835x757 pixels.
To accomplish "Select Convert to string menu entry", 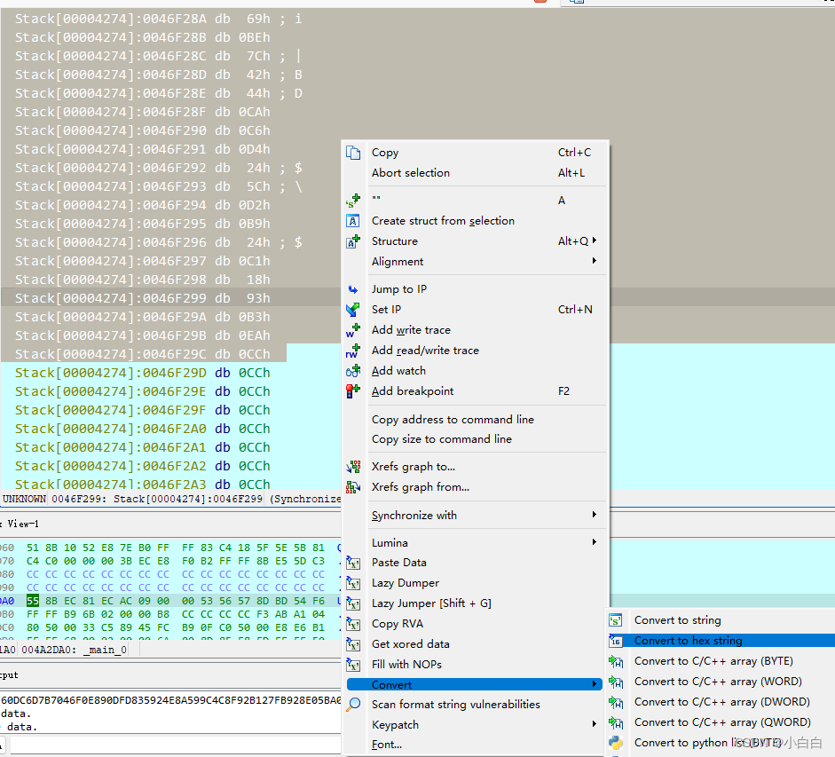I will tap(677, 619).
